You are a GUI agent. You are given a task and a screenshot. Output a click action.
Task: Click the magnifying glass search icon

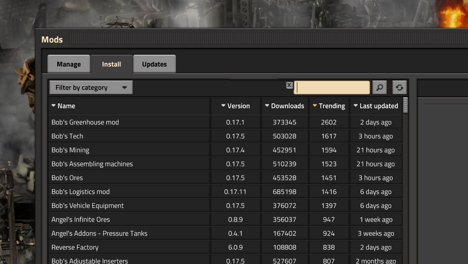point(379,87)
